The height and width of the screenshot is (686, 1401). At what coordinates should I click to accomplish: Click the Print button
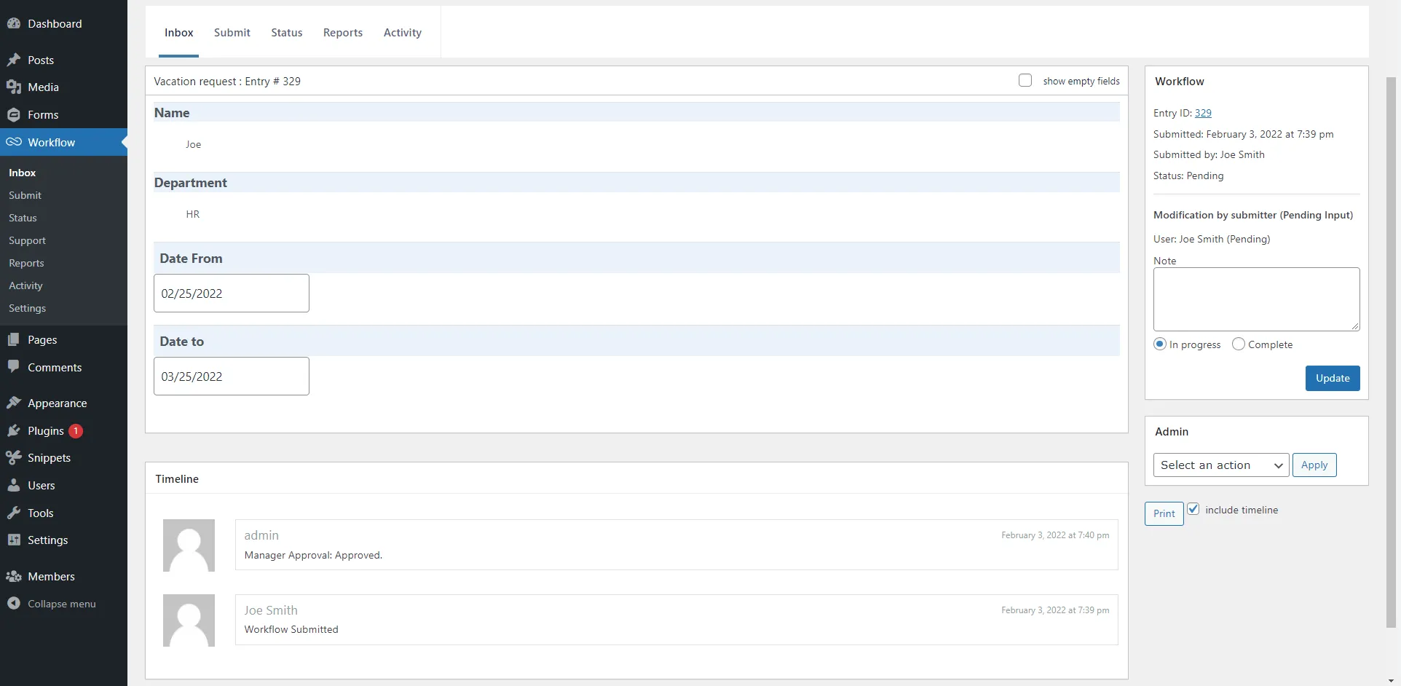[1164, 513]
